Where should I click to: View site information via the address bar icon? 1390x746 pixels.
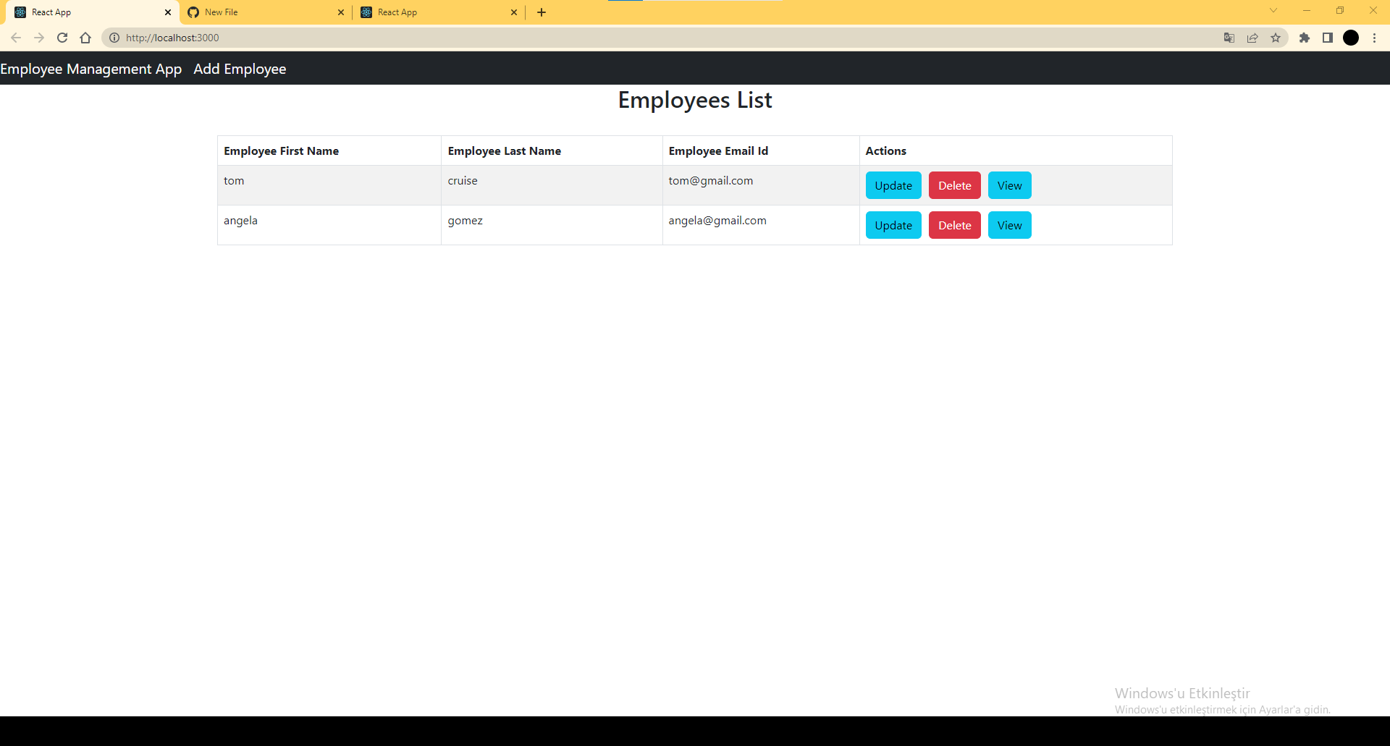114,38
